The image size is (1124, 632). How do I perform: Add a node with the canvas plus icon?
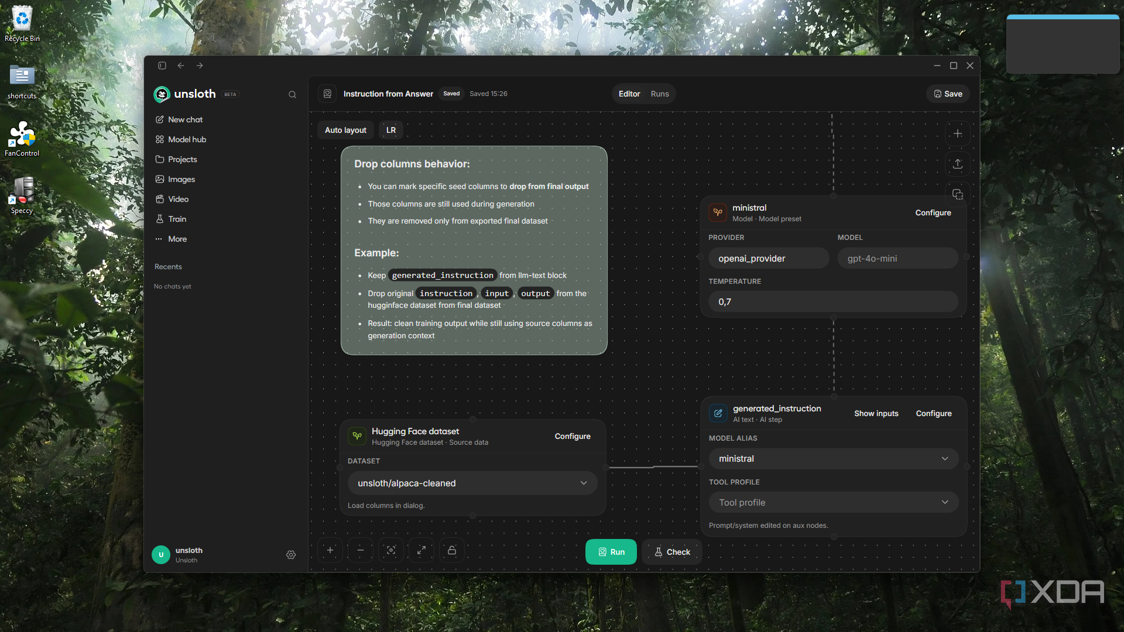(x=958, y=133)
